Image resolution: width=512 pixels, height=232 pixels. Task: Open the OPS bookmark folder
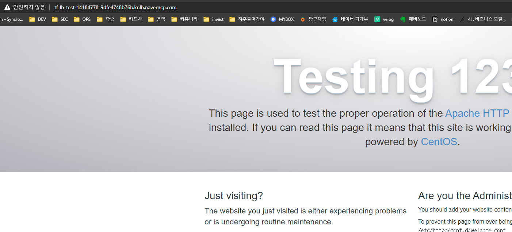(82, 19)
